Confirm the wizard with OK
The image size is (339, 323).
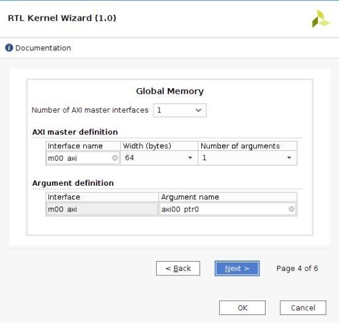[242, 308]
